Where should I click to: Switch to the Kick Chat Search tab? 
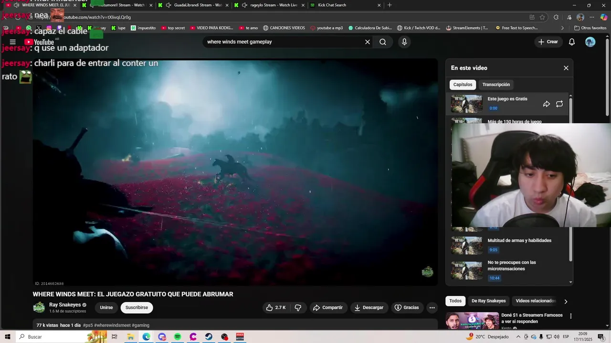(346, 5)
